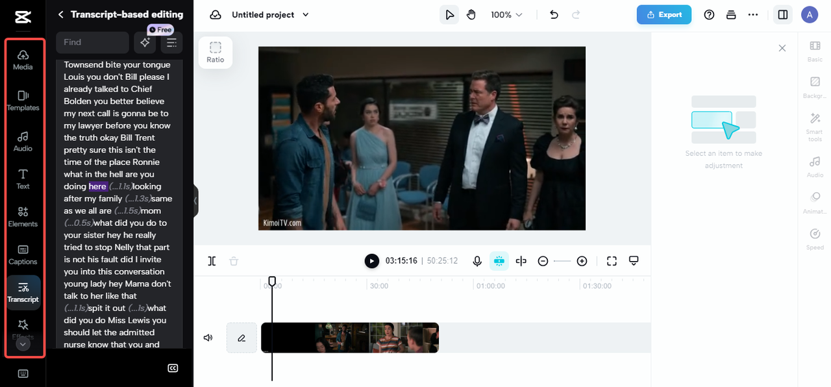Image resolution: width=831 pixels, height=387 pixels.
Task: Click the video preview frame
Action: 422,138
